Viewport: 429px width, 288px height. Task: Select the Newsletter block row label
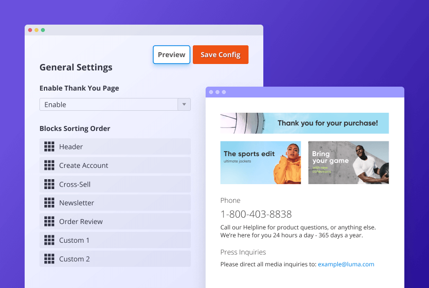pos(76,203)
